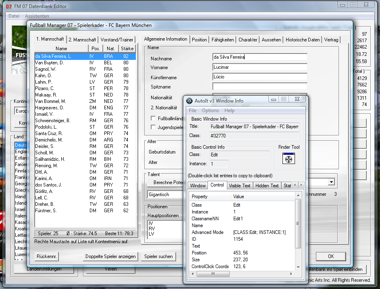This screenshot has height=289, width=380.
Task: Switch to the 2. Mannschaft tab
Action: 82,40
